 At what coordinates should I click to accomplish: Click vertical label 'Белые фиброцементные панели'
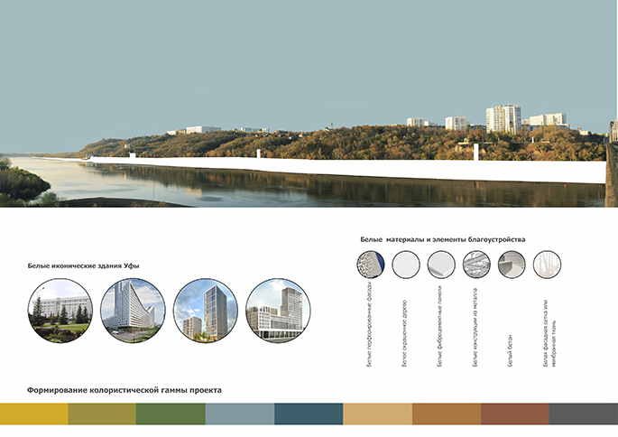coord(440,327)
